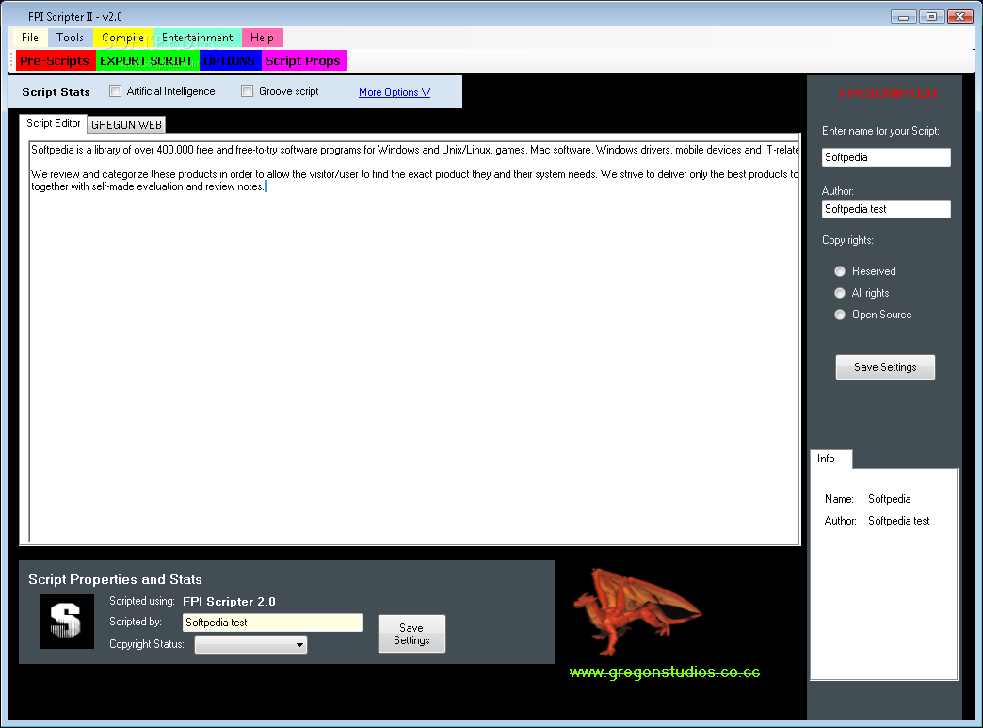Open the Copyright Status dropdown
This screenshot has width=983, height=728.
tap(250, 644)
